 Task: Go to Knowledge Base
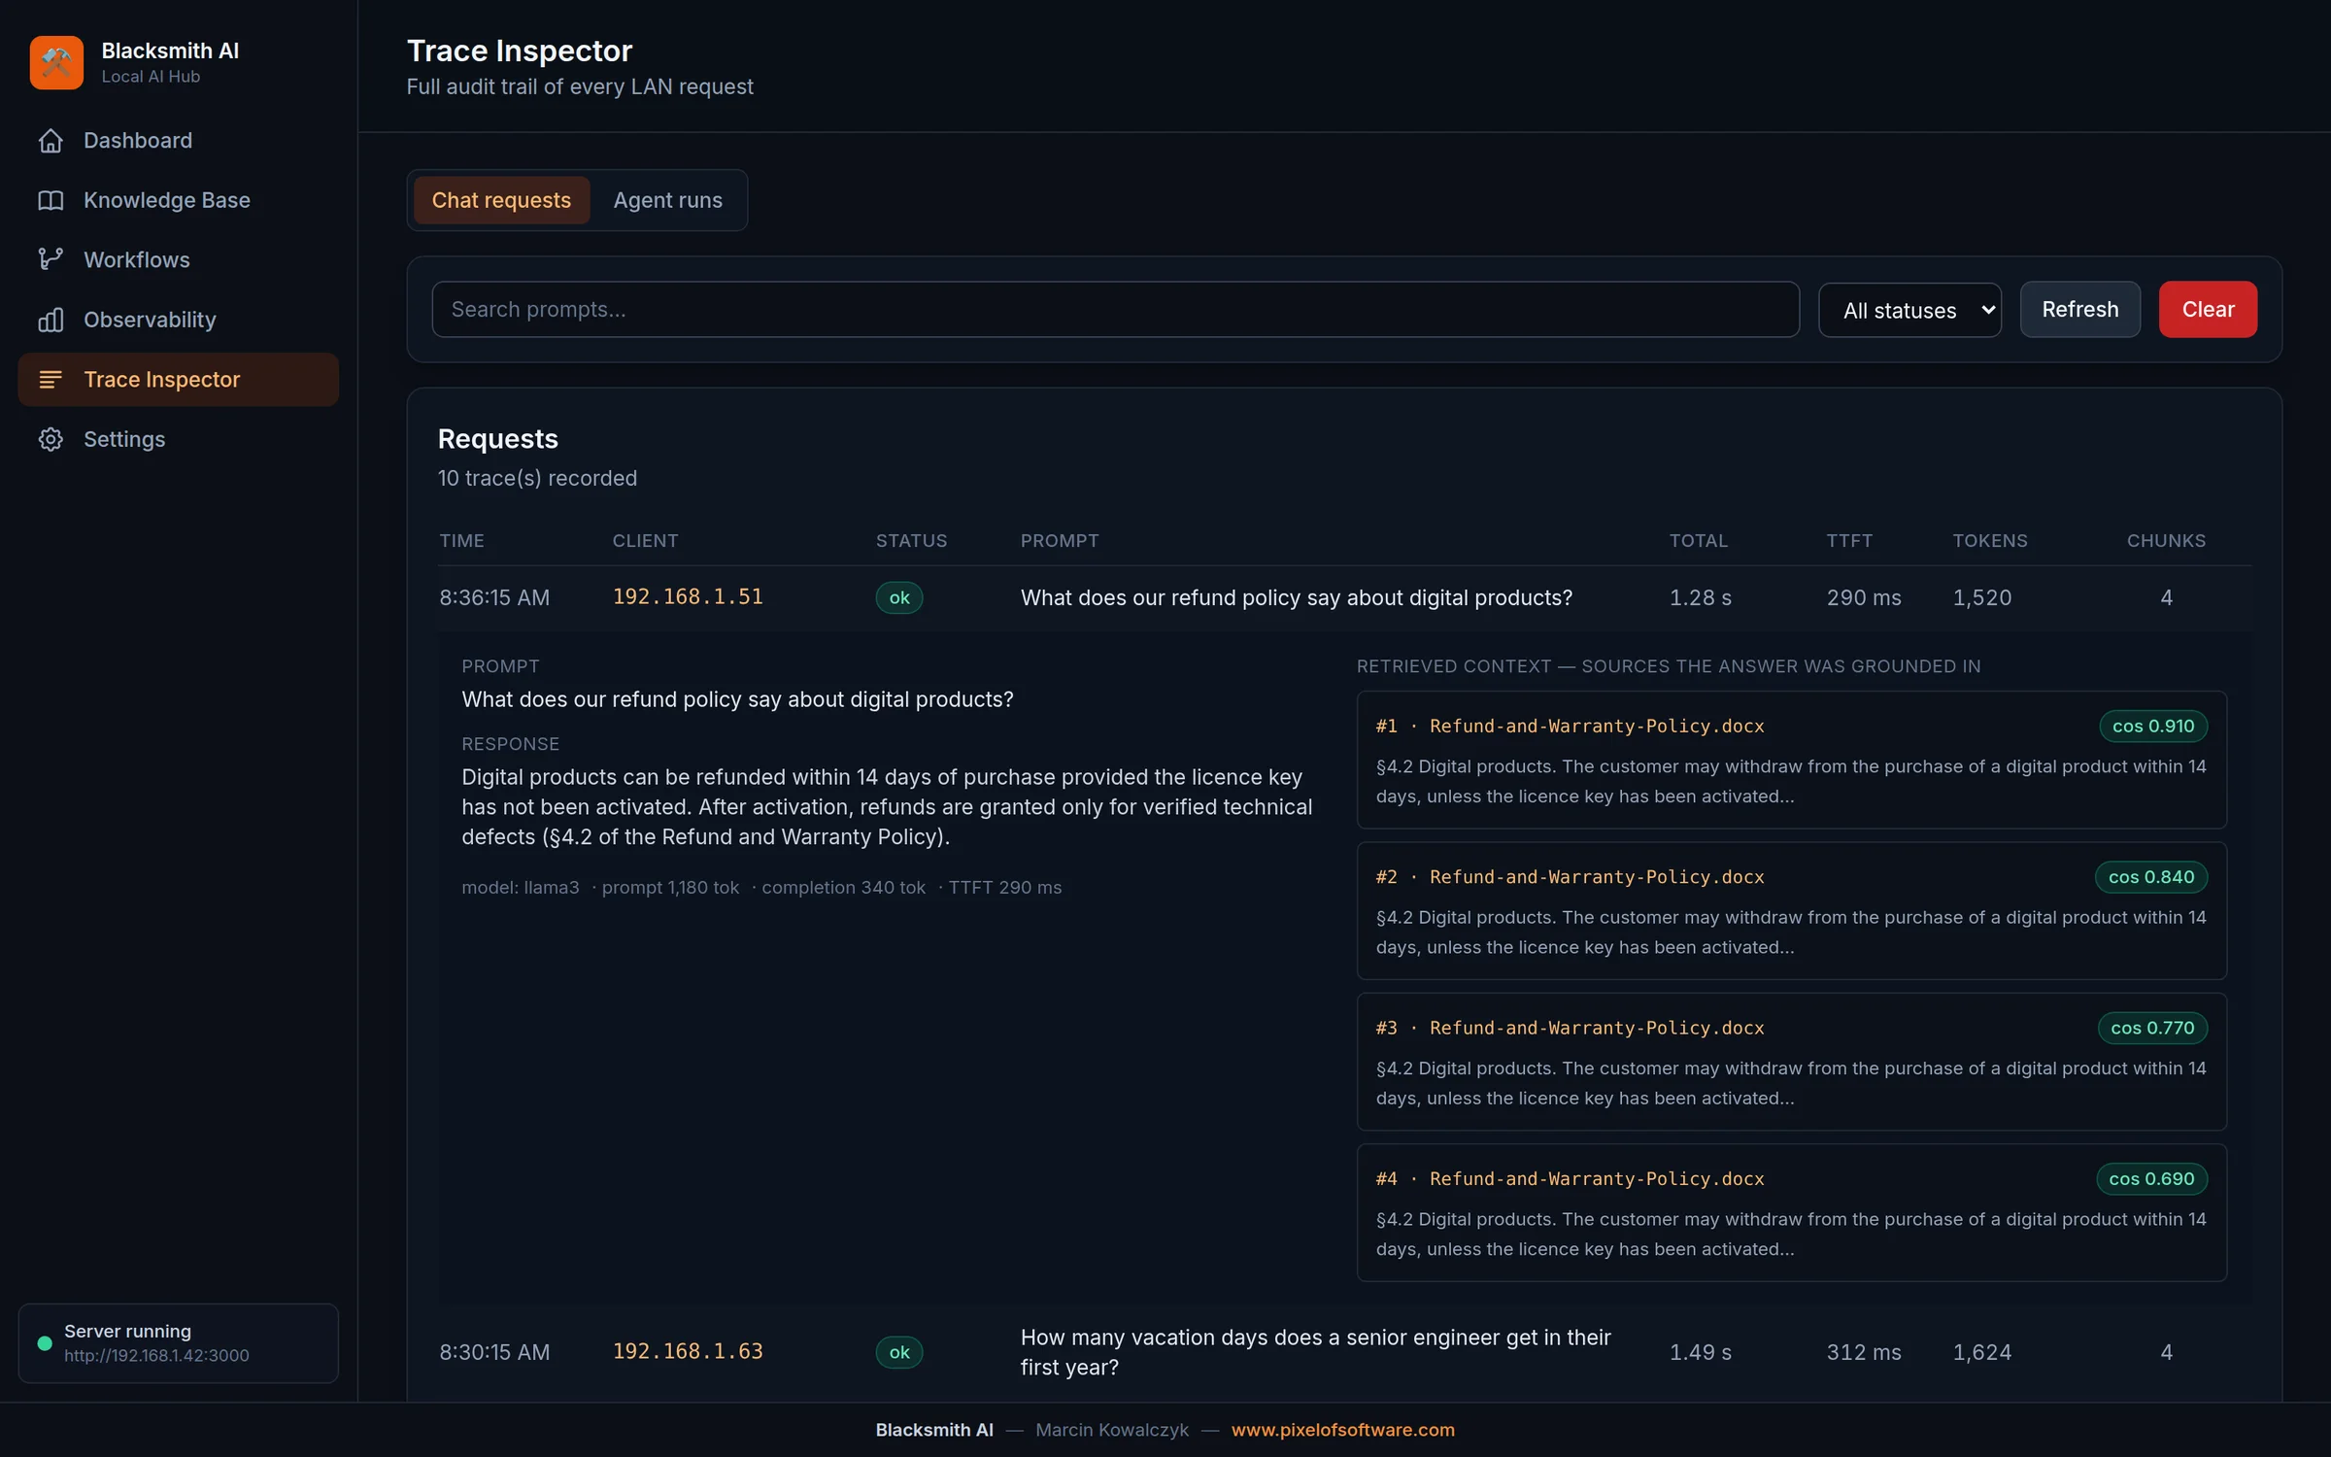[x=178, y=200]
